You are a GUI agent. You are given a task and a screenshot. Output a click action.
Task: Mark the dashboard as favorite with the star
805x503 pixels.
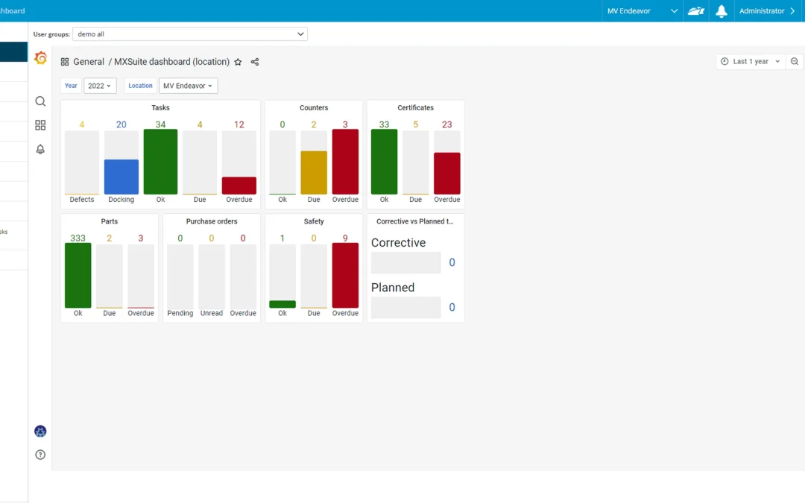point(238,62)
